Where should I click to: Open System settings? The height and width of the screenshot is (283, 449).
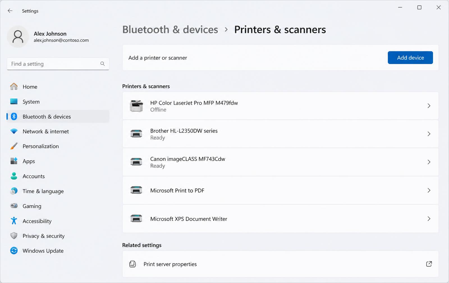point(58,102)
